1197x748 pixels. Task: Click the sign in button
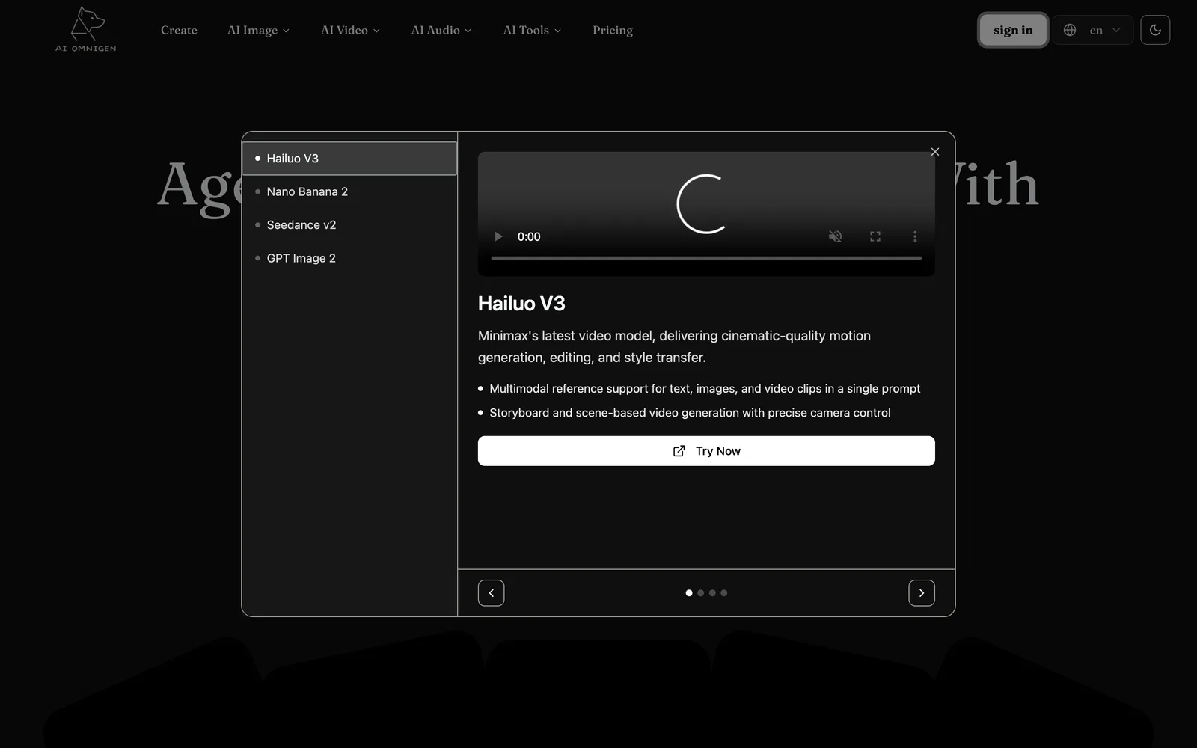1013,30
